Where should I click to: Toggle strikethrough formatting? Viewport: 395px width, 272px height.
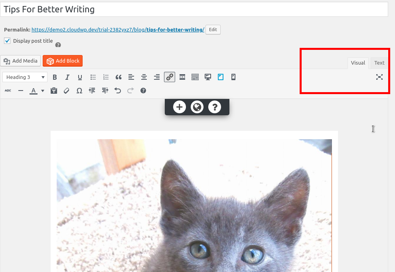[8, 91]
